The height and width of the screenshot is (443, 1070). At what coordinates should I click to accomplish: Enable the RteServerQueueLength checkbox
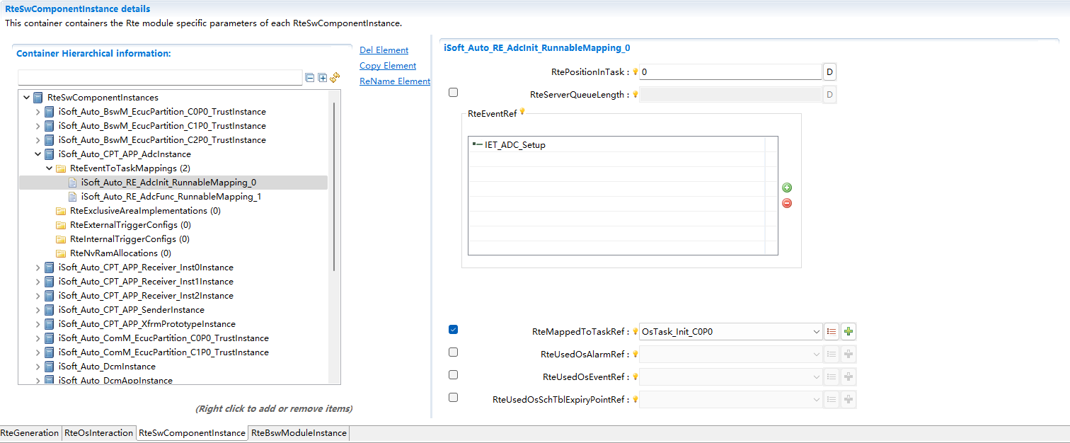click(x=453, y=92)
